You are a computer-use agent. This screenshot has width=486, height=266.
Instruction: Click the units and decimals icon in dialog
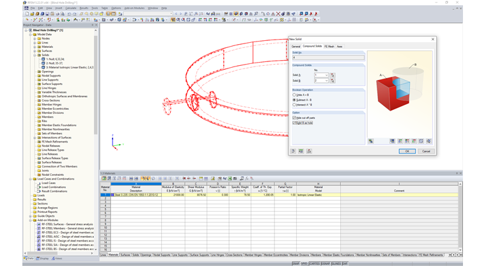pyautogui.click(x=301, y=152)
